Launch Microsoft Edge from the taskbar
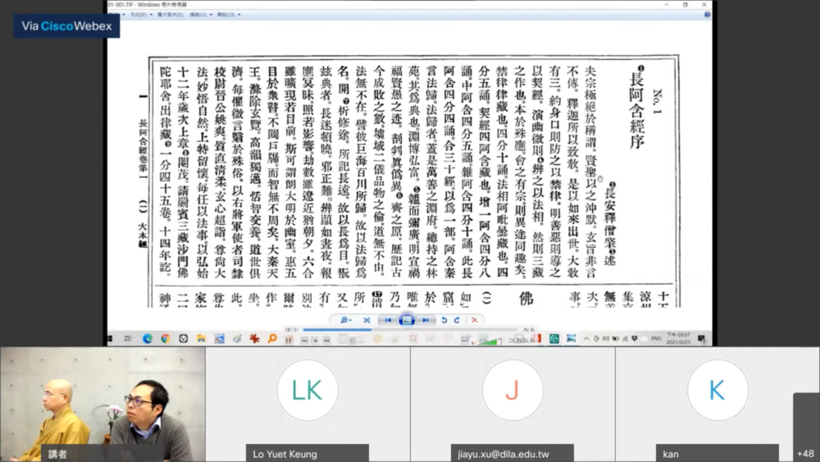 (x=148, y=338)
